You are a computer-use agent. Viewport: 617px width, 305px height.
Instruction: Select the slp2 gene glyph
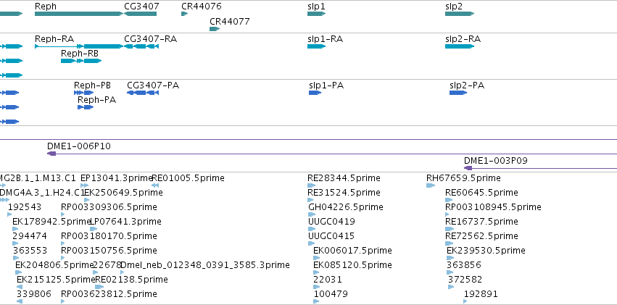pyautogui.click(x=460, y=14)
